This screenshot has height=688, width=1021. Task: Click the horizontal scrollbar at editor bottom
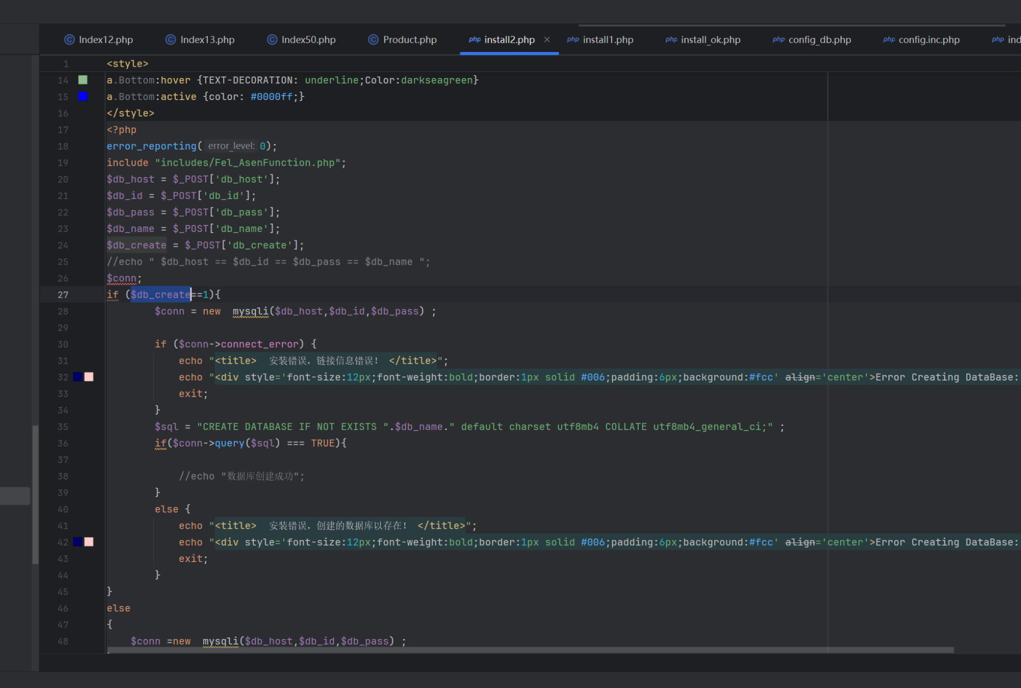pyautogui.click(x=530, y=650)
